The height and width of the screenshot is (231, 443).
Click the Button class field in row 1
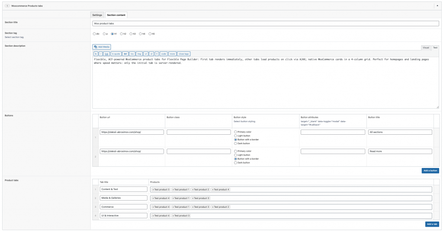pos(199,132)
